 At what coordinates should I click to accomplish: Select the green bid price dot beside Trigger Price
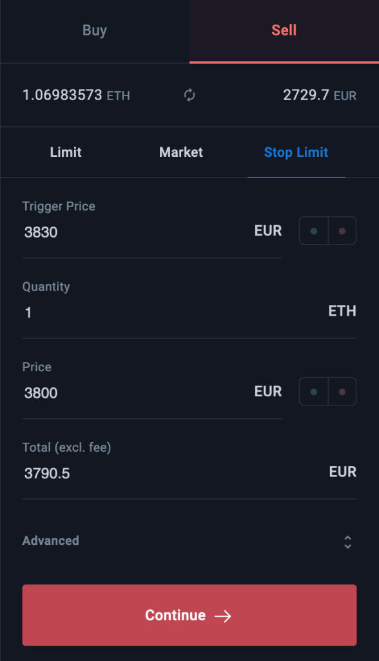pyautogui.click(x=313, y=230)
